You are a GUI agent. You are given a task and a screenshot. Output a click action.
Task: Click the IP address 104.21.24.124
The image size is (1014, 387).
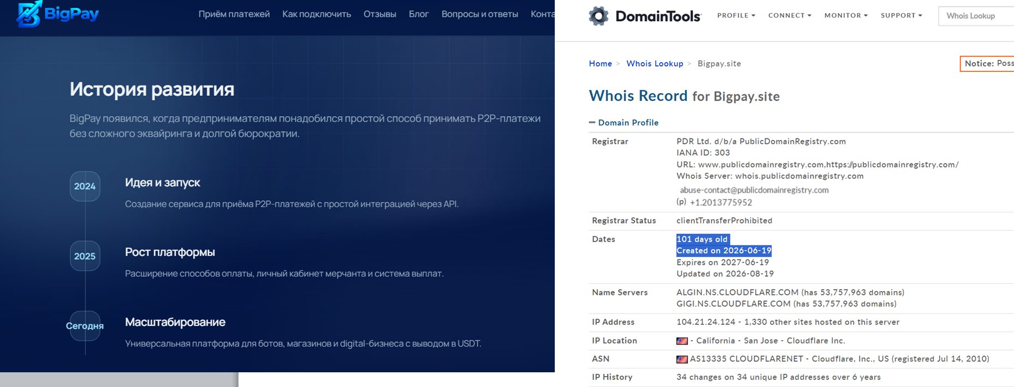point(706,322)
